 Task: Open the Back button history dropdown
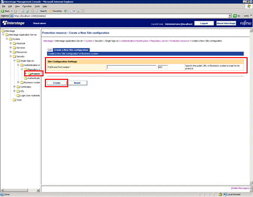click(x=12, y=11)
